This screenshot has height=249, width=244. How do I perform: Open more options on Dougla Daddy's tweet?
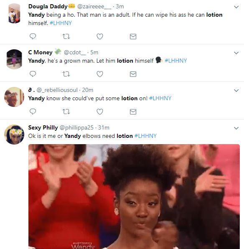236,7
